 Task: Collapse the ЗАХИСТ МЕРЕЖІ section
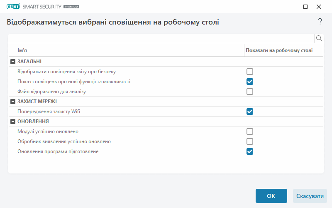[13, 102]
